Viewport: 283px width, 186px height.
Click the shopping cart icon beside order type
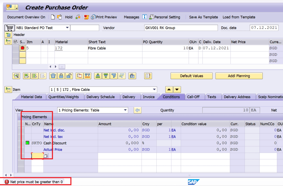pyautogui.click(x=10, y=28)
